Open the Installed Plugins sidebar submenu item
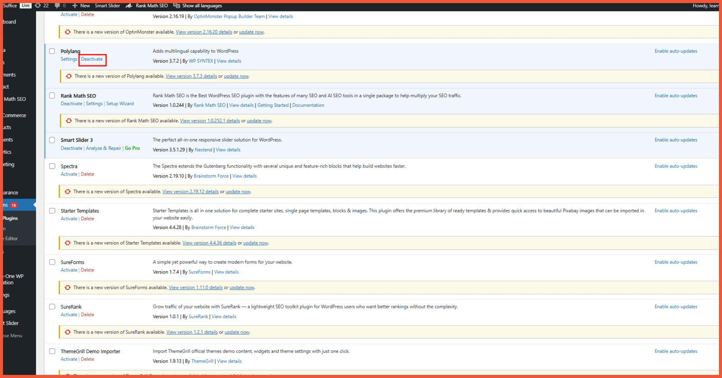This screenshot has height=378, width=722. (10, 218)
